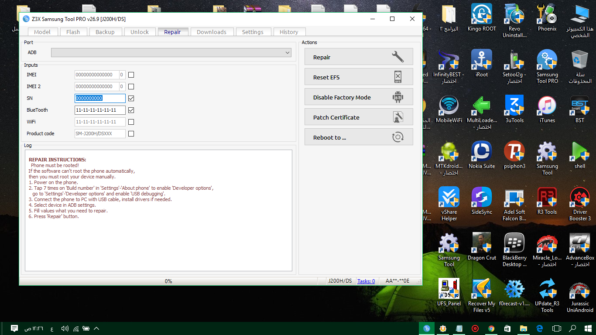Image resolution: width=596 pixels, height=335 pixels.
Task: Enable the WiFi checkbox
Action: pyautogui.click(x=131, y=122)
